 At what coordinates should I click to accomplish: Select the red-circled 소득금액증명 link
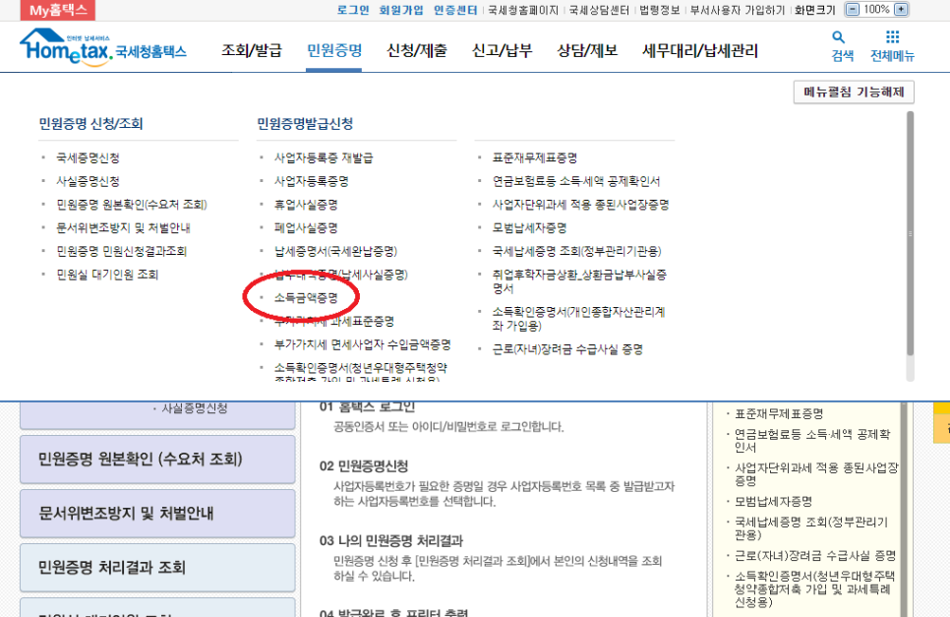306,297
